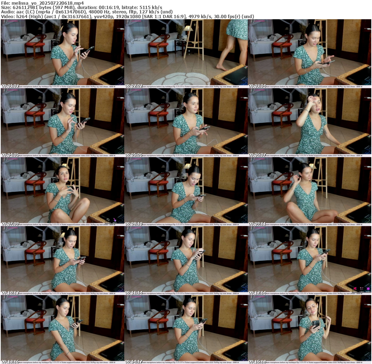The width and height of the screenshot is (372, 364).
Task: Click the .mp4 file name in header
Action: pyautogui.click(x=48, y=3)
